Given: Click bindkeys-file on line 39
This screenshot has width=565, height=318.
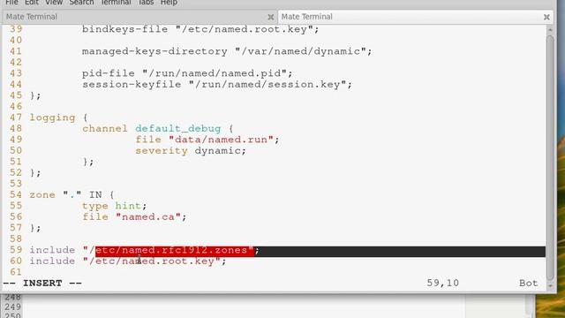Looking at the screenshot, I should pos(124,29).
